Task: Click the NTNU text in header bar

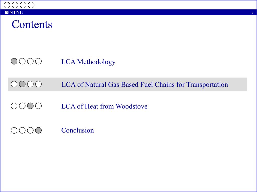Action: (16, 12)
